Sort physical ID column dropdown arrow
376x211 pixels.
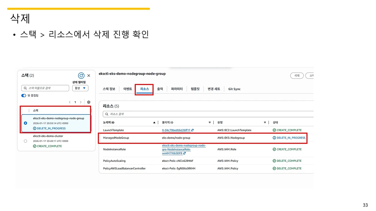click(x=210, y=122)
